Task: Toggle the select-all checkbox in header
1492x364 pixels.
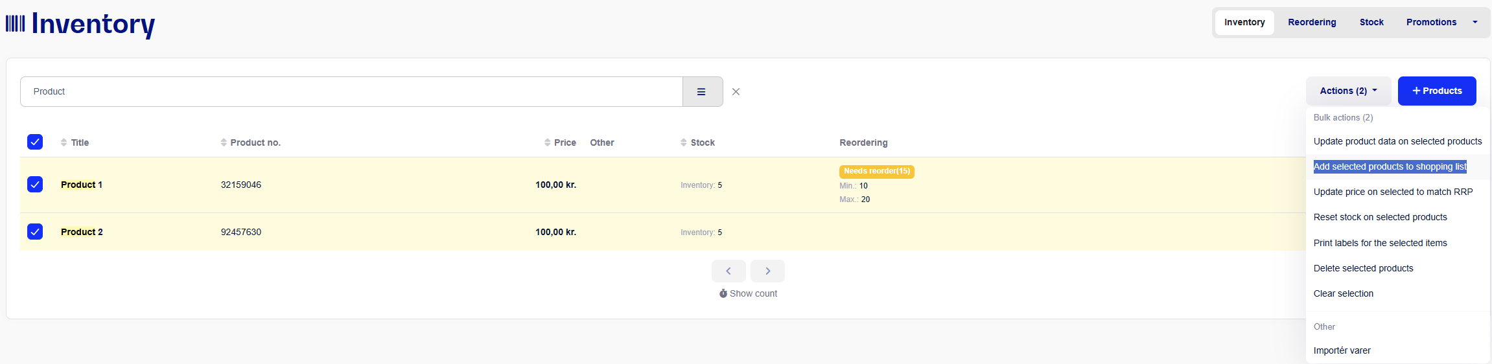Action: point(35,142)
